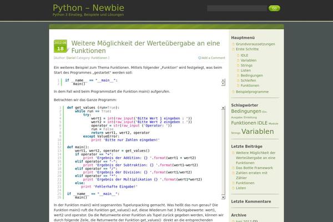Select the small Strings tag in Schlagwörter
The image size is (333, 222).
tap(235, 133)
